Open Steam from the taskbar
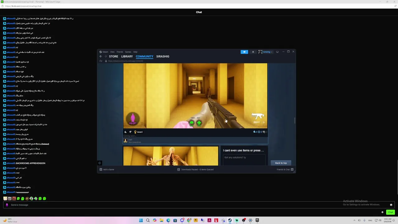 click(230, 220)
